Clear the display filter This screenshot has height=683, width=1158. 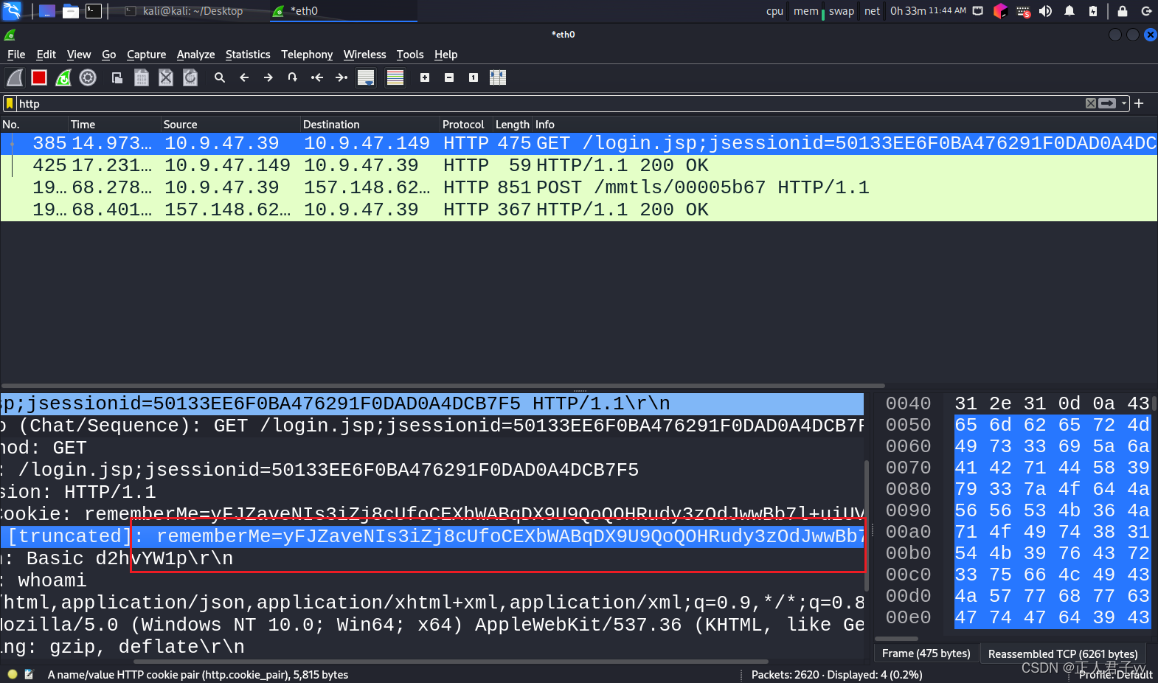click(1091, 104)
